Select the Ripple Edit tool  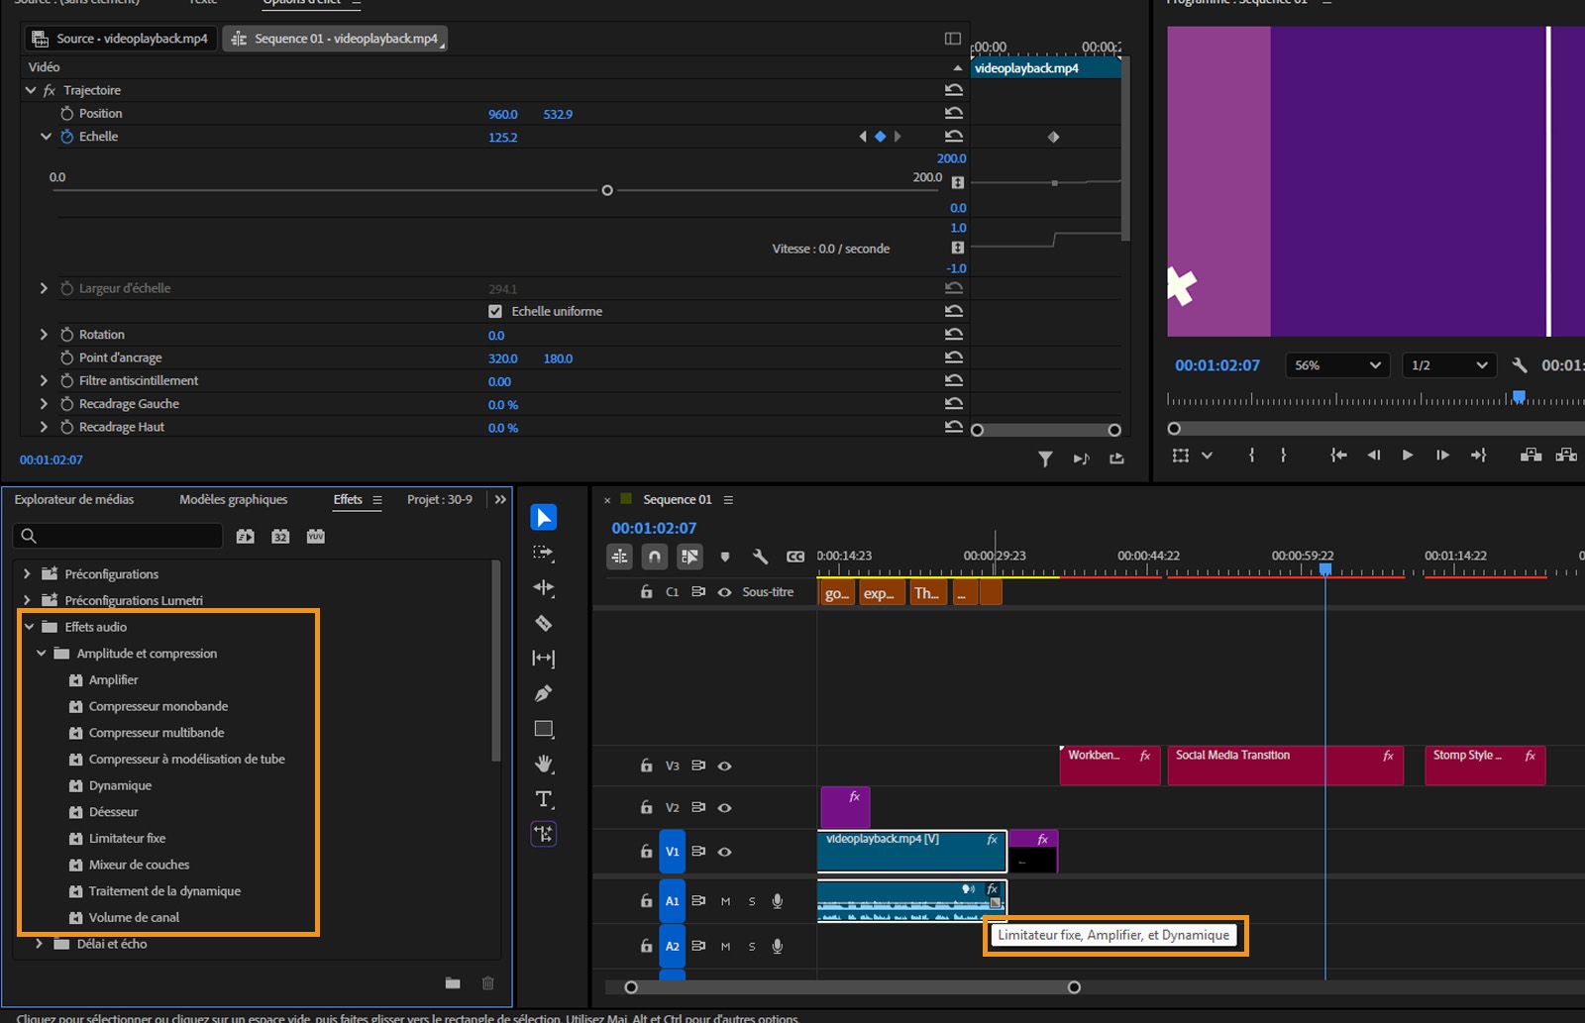coord(543,587)
